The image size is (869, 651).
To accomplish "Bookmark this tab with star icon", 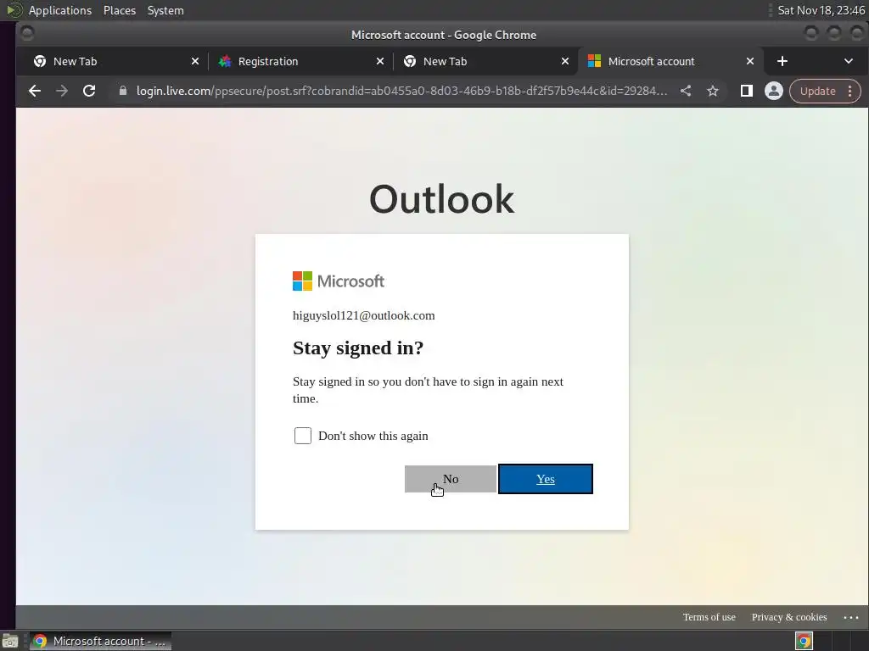I will [713, 91].
